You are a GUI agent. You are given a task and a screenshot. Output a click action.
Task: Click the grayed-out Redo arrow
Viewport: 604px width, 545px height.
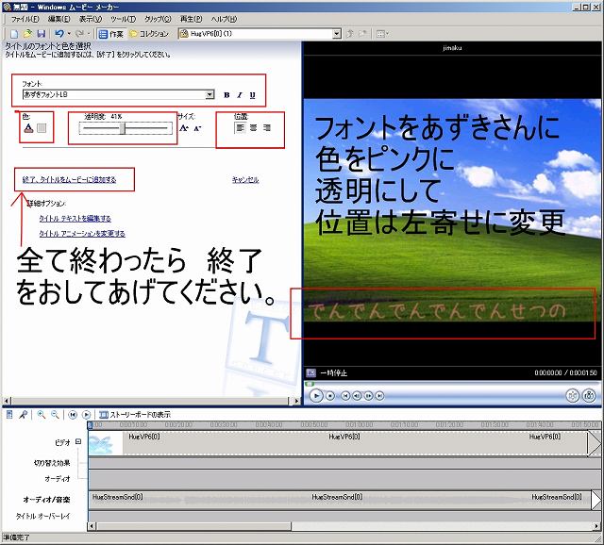pos(79,34)
